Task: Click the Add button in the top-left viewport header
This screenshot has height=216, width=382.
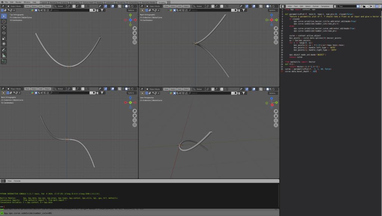Action: pos(41,6)
